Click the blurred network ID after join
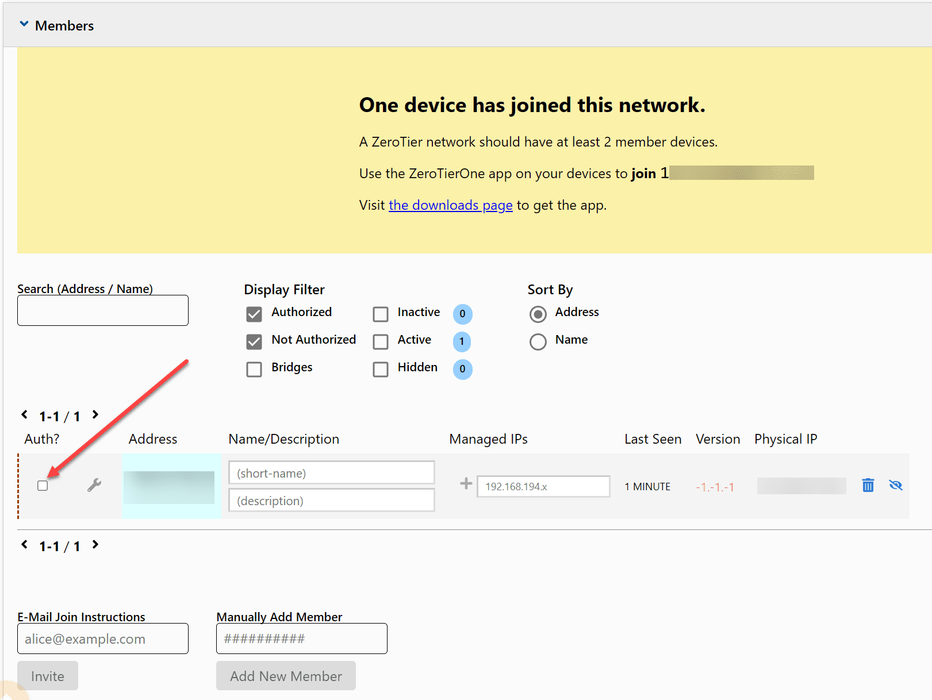Image resolution: width=932 pixels, height=700 pixels. 742,173
